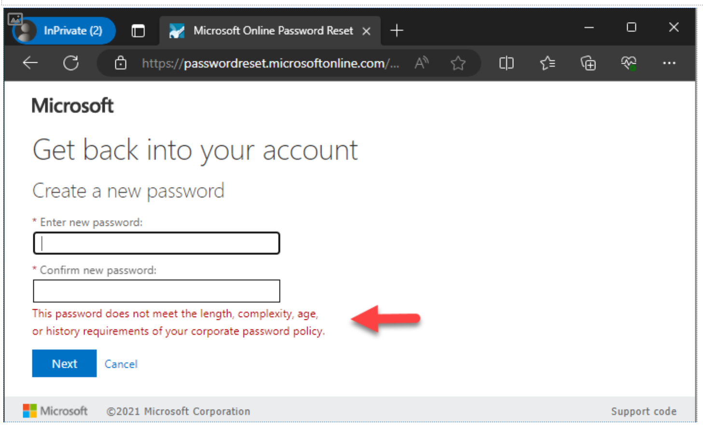
Task: Open the InPrivate (2) profile button
Action: point(64,30)
